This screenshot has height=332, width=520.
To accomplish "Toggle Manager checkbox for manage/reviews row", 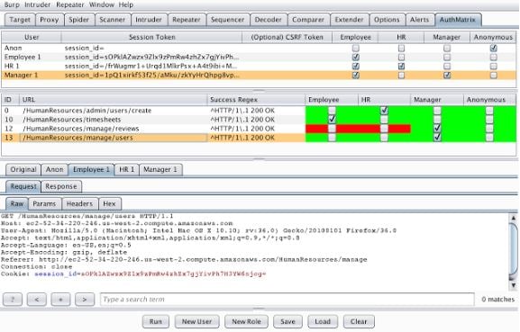I will (x=437, y=128).
